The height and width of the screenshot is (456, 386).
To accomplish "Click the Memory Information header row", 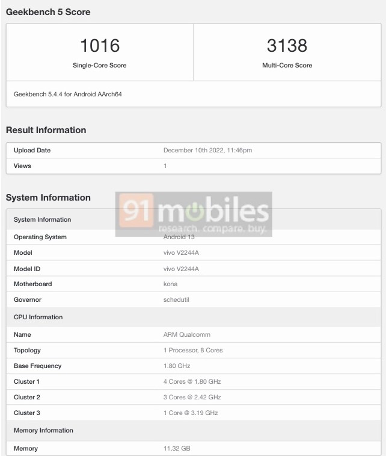I will point(194,431).
